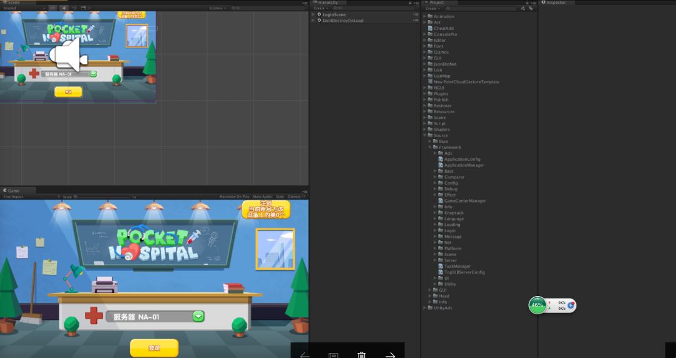Toggle scene lighting sun icon in Scene toolbar
This screenshot has width=676, height=358.
pyautogui.click(x=64, y=8)
